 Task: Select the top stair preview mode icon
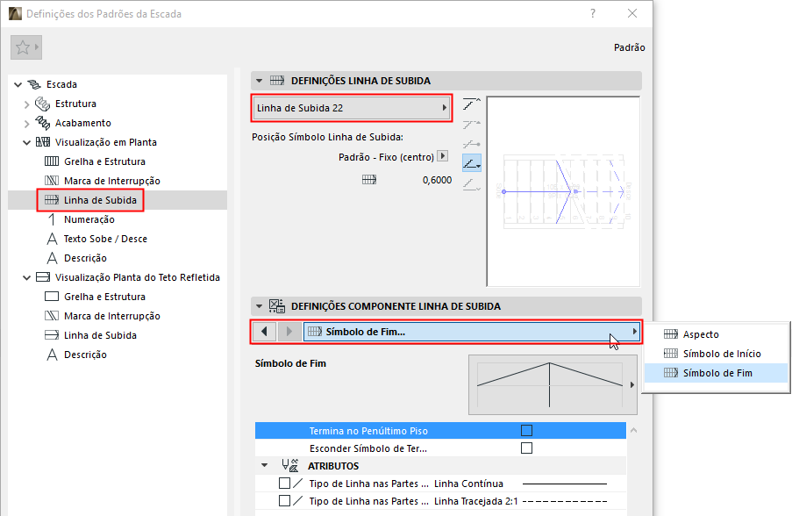coord(472,104)
